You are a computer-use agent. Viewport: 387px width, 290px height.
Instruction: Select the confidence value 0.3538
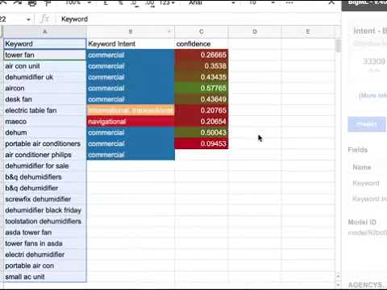[202, 66]
